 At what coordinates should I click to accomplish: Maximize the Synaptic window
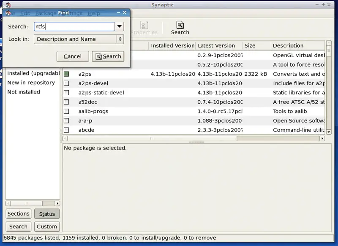point(323,5)
